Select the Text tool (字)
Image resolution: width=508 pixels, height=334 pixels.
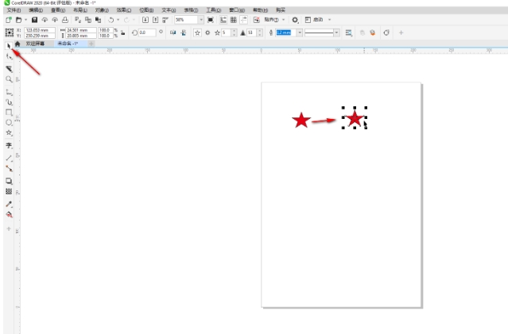9,146
